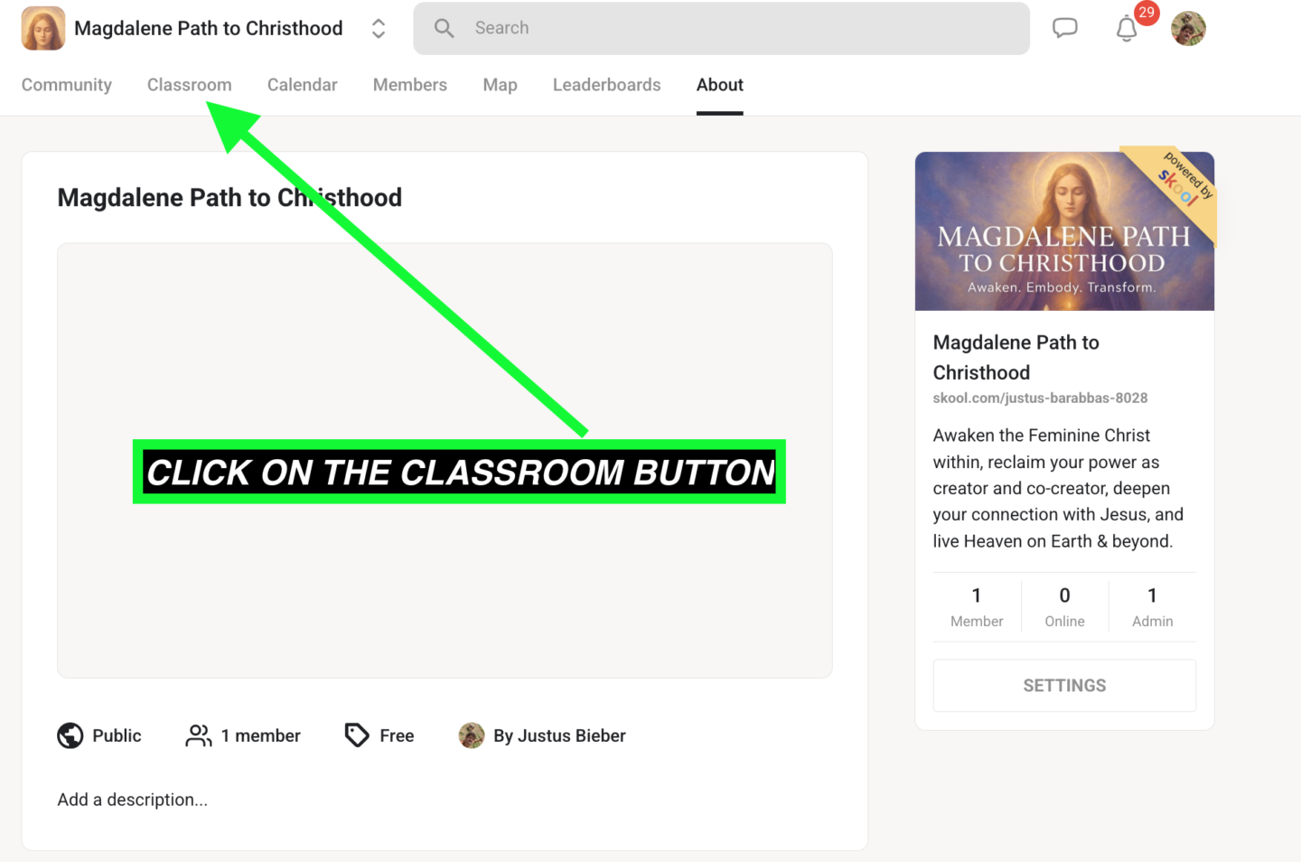Click the 1 member people icon
This screenshot has height=862, width=1301.
pyautogui.click(x=199, y=736)
